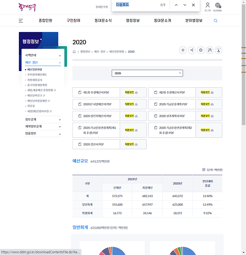This screenshot has height=255, width=246.
Task: Select 예산일반현황 in the sidebar
Action: tap(35, 70)
